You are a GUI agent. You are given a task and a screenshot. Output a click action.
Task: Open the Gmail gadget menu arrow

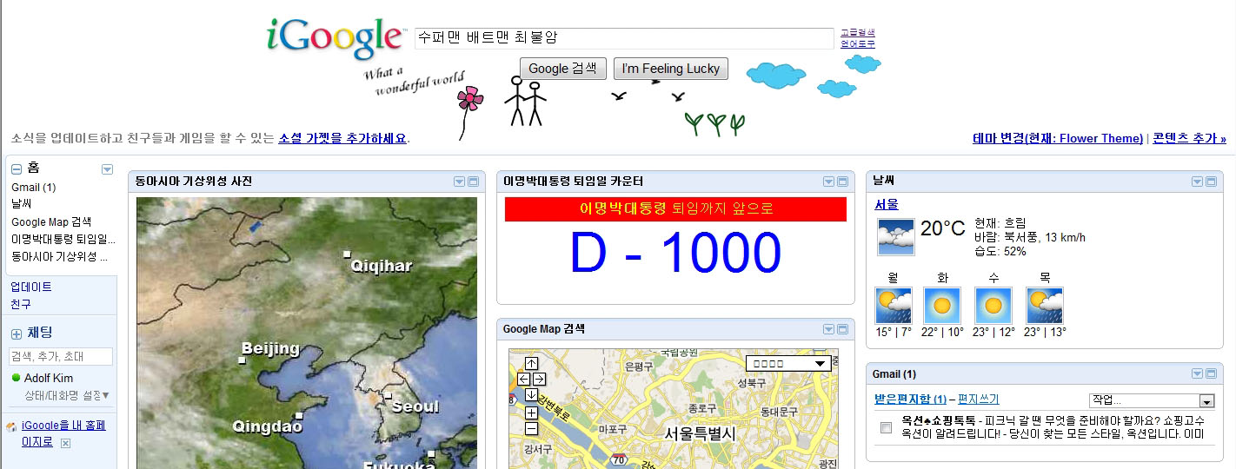1197,374
